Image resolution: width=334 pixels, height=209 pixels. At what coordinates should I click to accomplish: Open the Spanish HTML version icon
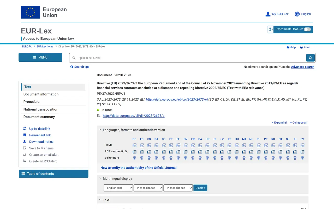click(142, 145)
